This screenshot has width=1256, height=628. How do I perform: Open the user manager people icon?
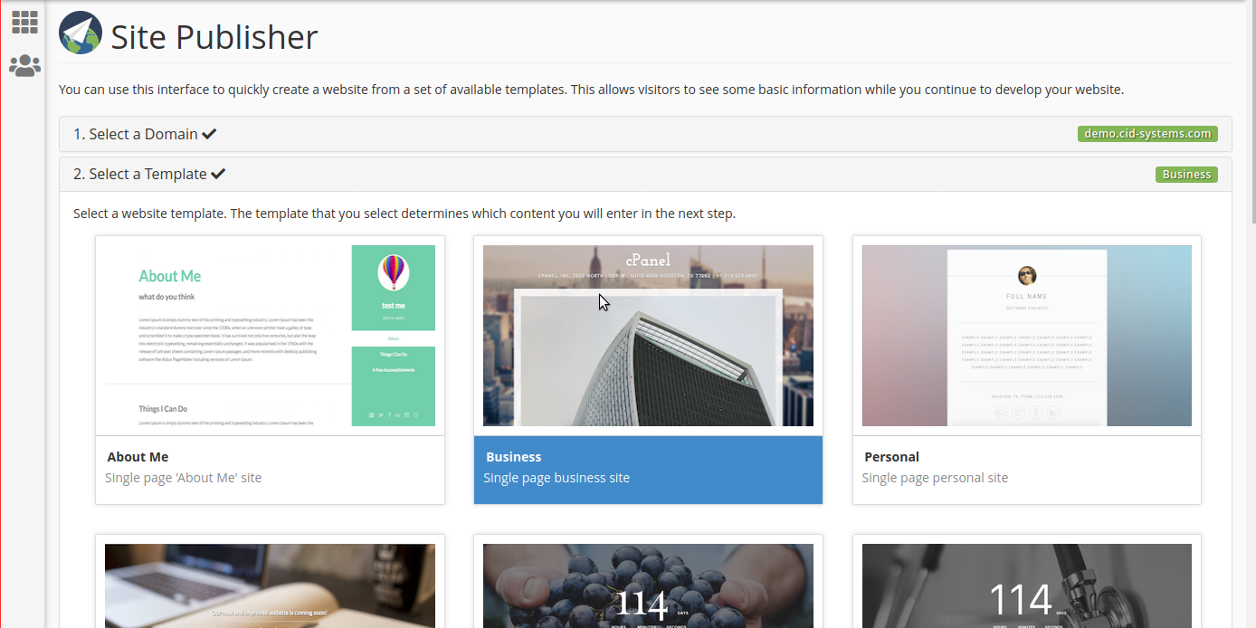coord(24,65)
